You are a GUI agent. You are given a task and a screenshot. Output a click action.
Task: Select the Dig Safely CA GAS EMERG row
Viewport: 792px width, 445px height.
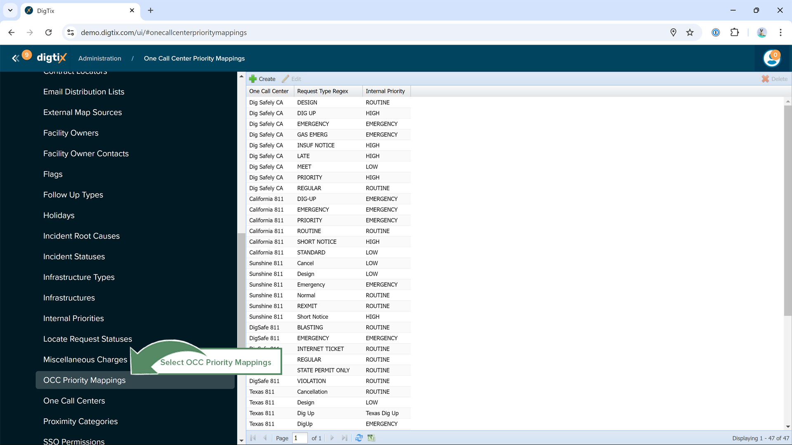coord(312,135)
